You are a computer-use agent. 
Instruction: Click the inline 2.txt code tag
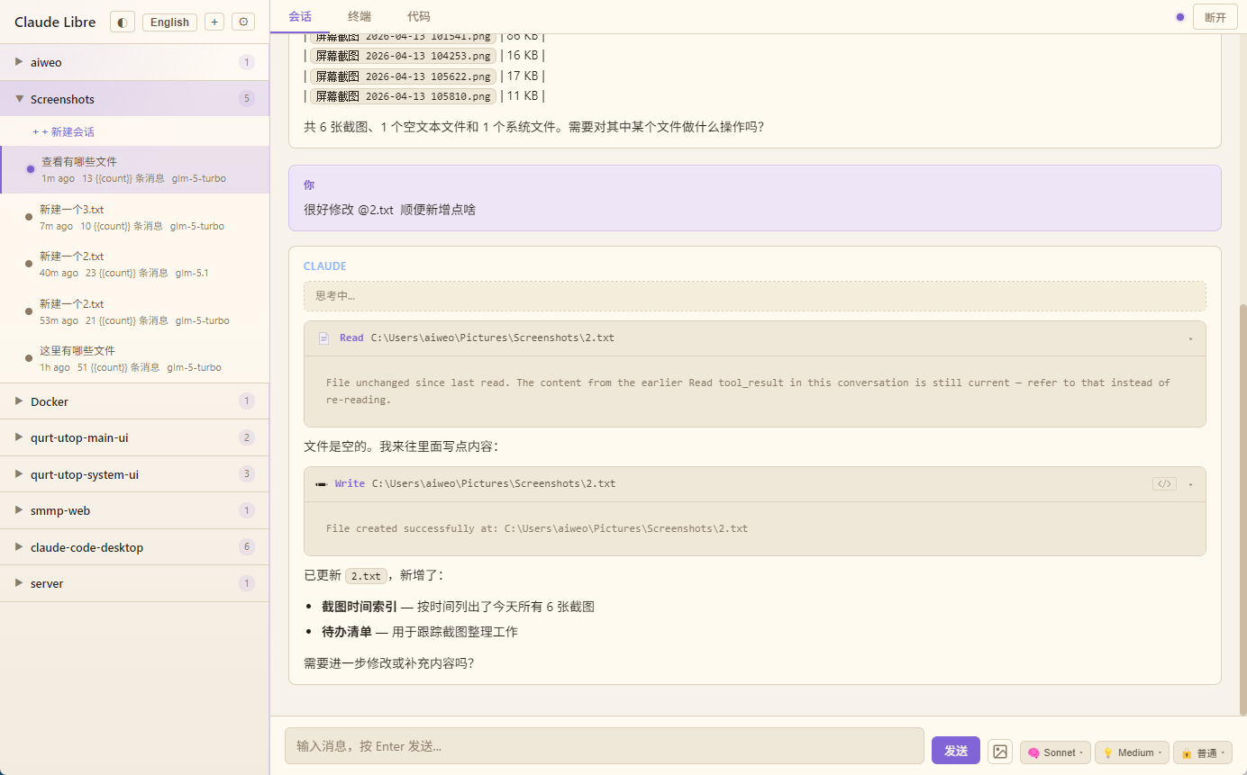[x=366, y=576]
